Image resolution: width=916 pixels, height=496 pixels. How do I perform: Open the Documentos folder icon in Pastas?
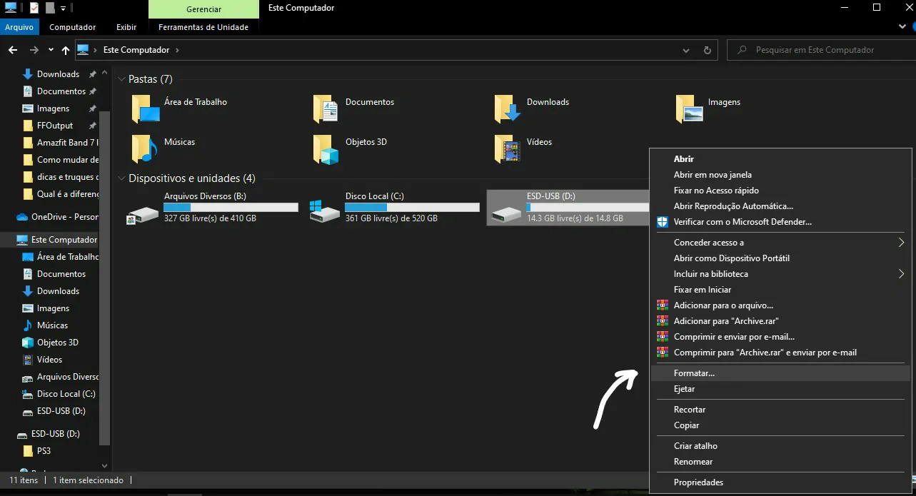click(x=326, y=109)
